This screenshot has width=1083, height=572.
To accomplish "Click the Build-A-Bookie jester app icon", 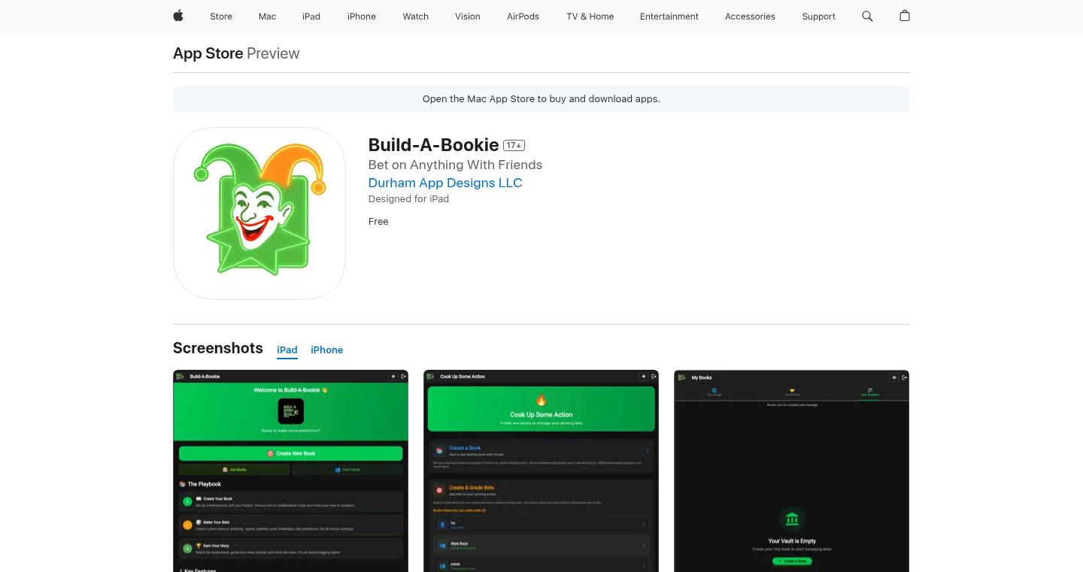I will 259,213.
